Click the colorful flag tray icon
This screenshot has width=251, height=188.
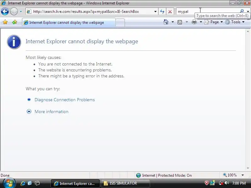point(212,183)
